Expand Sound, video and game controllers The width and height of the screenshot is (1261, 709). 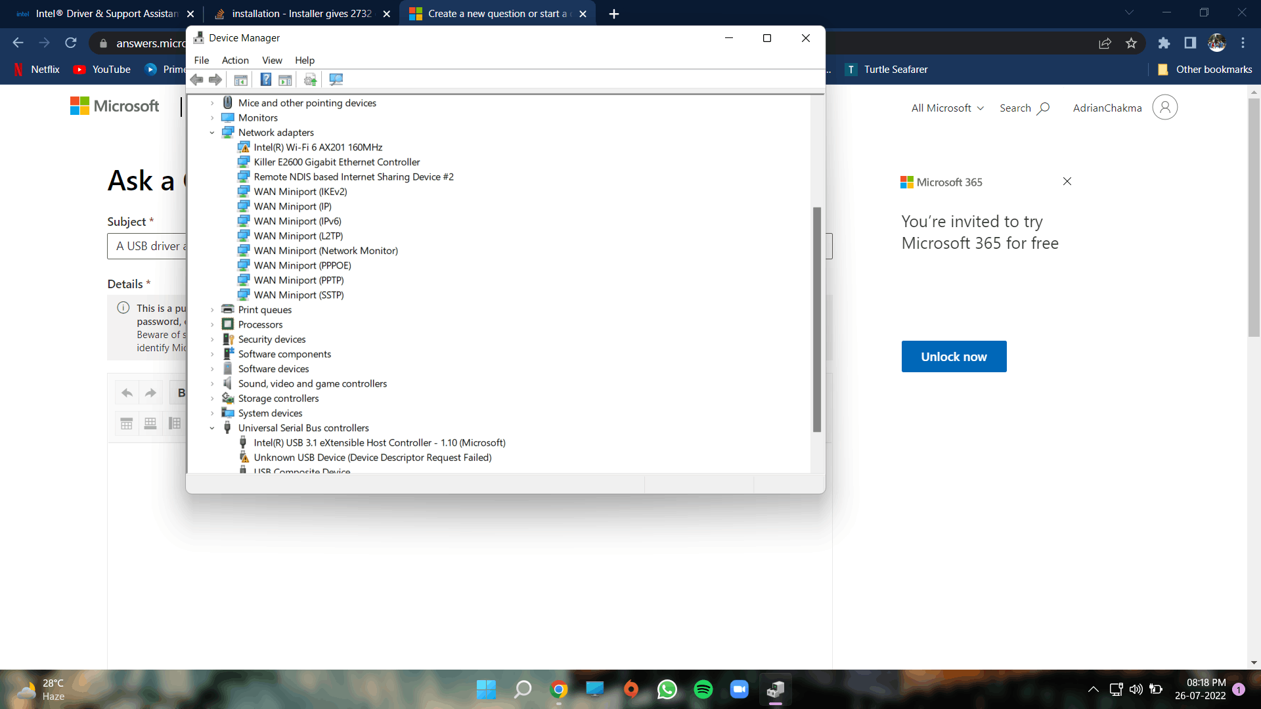(212, 384)
